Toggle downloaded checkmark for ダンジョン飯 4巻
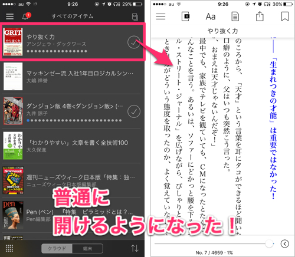 click(x=134, y=111)
